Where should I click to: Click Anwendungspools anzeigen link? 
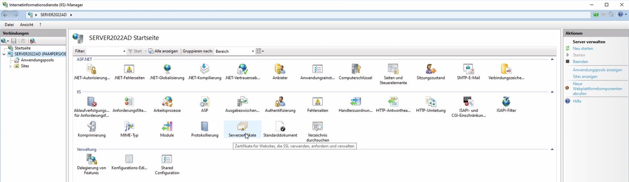597,70
